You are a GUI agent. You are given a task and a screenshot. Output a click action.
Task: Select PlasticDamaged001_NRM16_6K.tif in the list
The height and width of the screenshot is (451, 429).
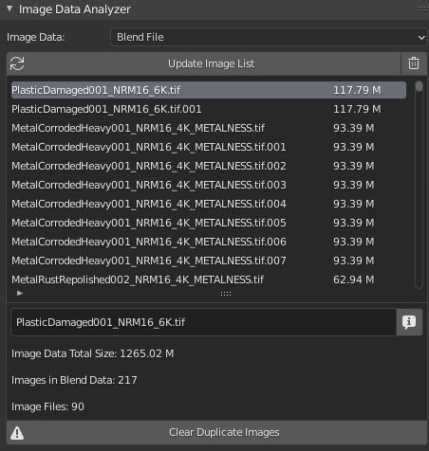(x=209, y=90)
